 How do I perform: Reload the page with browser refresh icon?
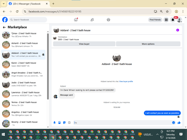point(17,12)
